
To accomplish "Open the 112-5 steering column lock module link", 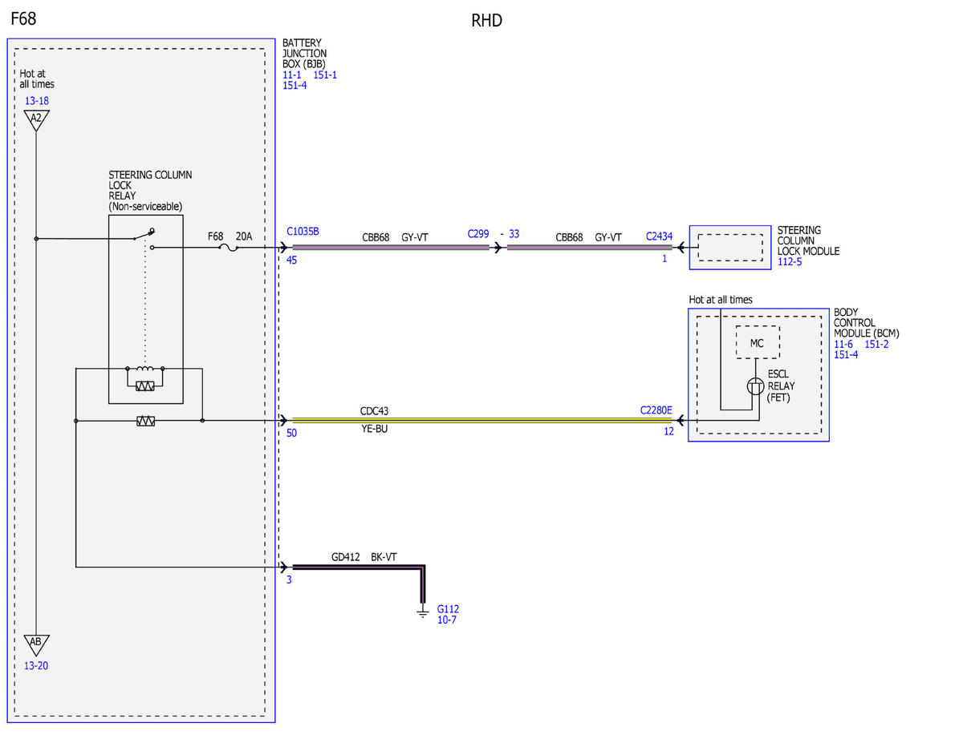I will pyautogui.click(x=790, y=261).
